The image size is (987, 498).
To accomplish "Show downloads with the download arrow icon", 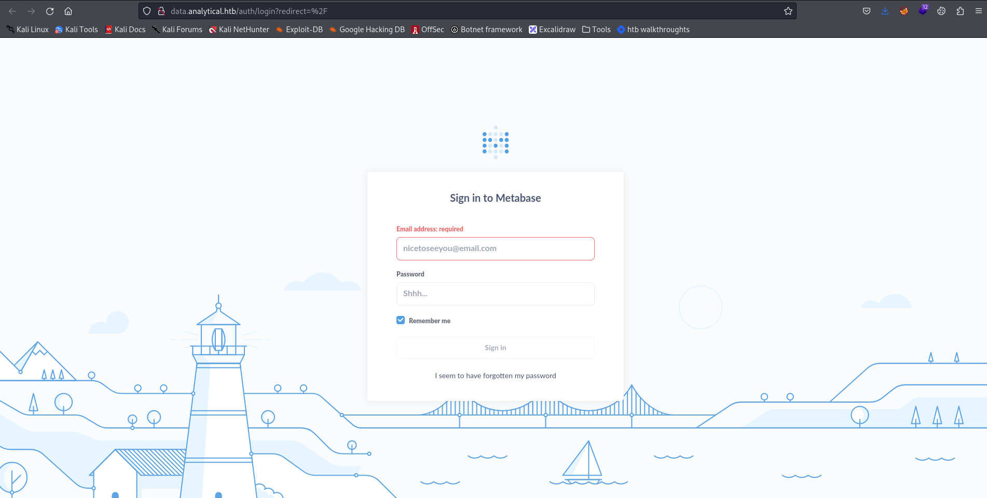I will coord(885,11).
